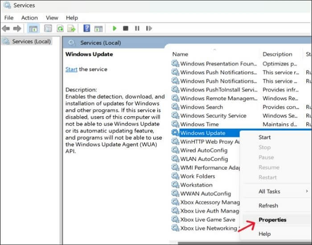Open the blue Help toolbar icon
The height and width of the screenshot is (245, 312).
point(87,29)
